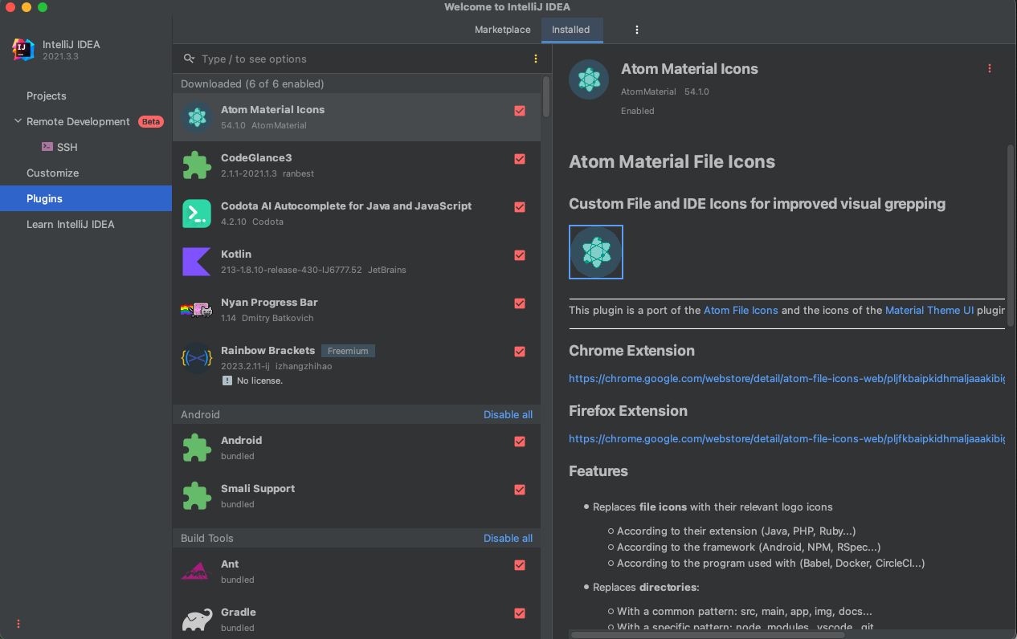Click the Ant plugin icon
The height and width of the screenshot is (639, 1017).
[197, 572]
